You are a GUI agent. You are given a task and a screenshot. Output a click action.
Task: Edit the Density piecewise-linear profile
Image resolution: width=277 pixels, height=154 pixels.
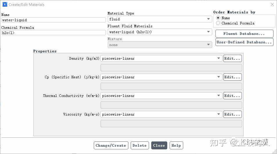tap(233, 59)
